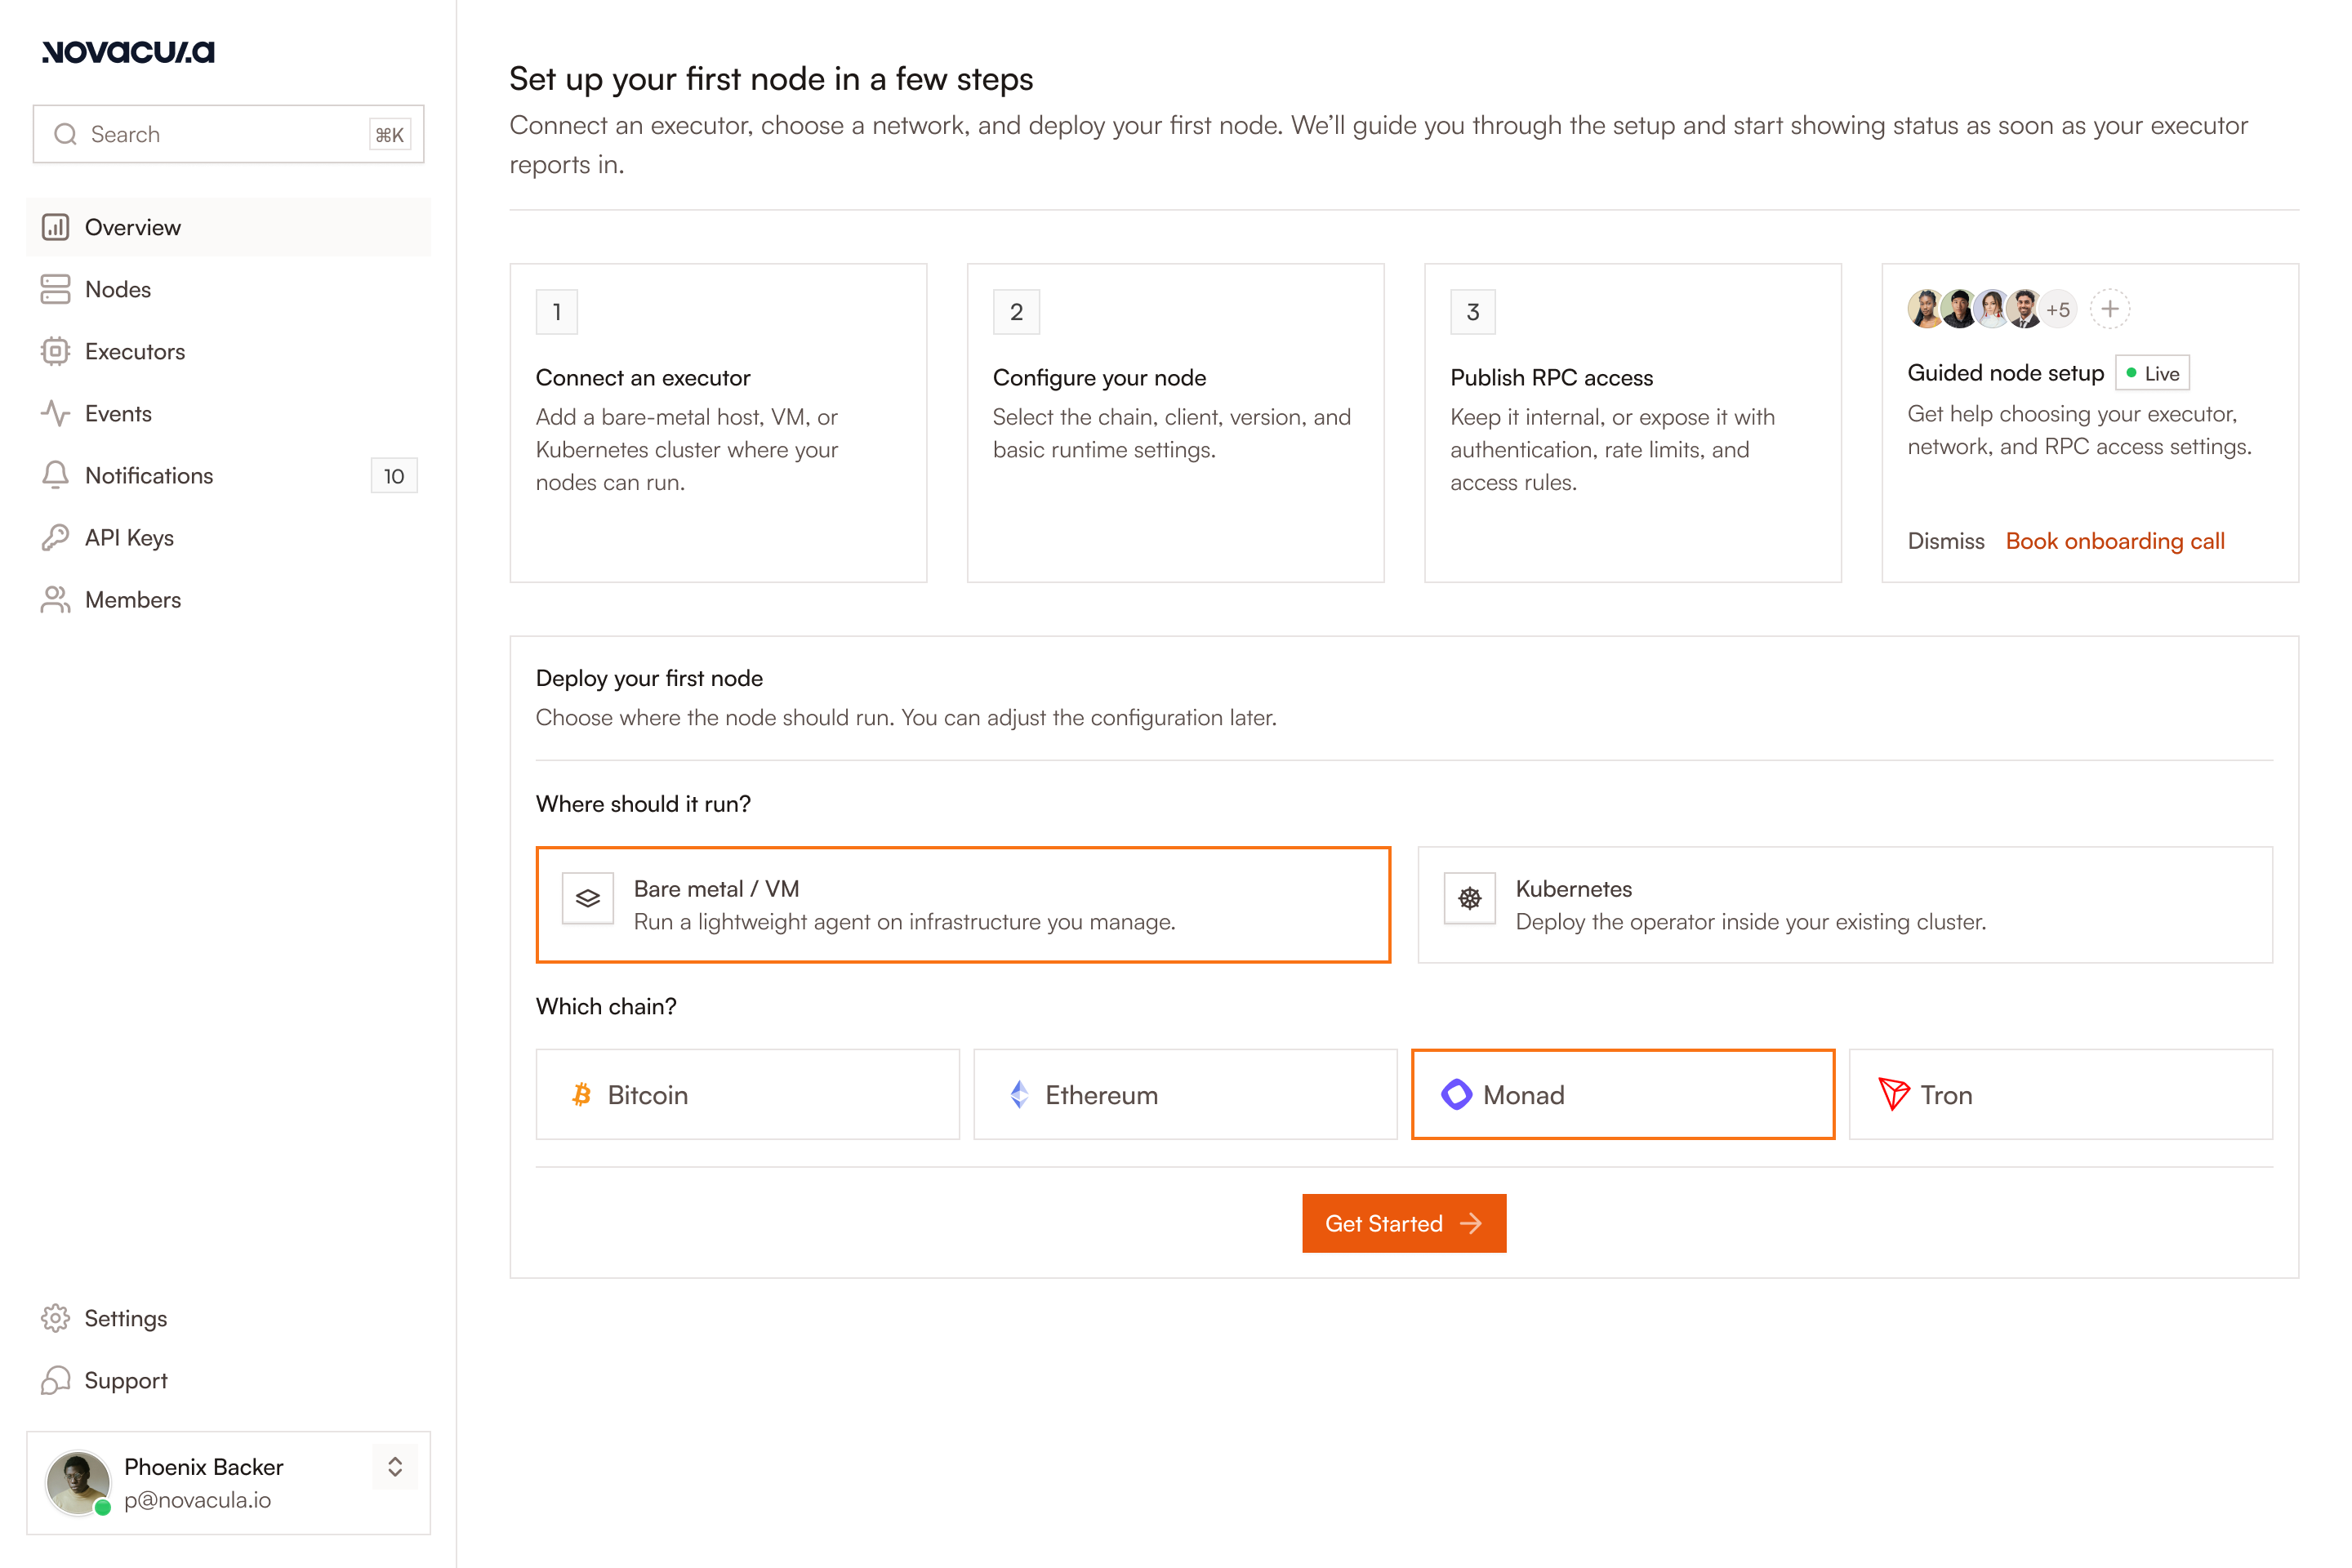
Task: Focus the Search input field
Action: (x=228, y=134)
